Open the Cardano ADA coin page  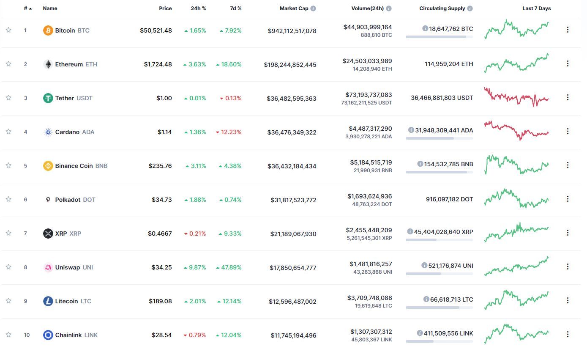[75, 132]
